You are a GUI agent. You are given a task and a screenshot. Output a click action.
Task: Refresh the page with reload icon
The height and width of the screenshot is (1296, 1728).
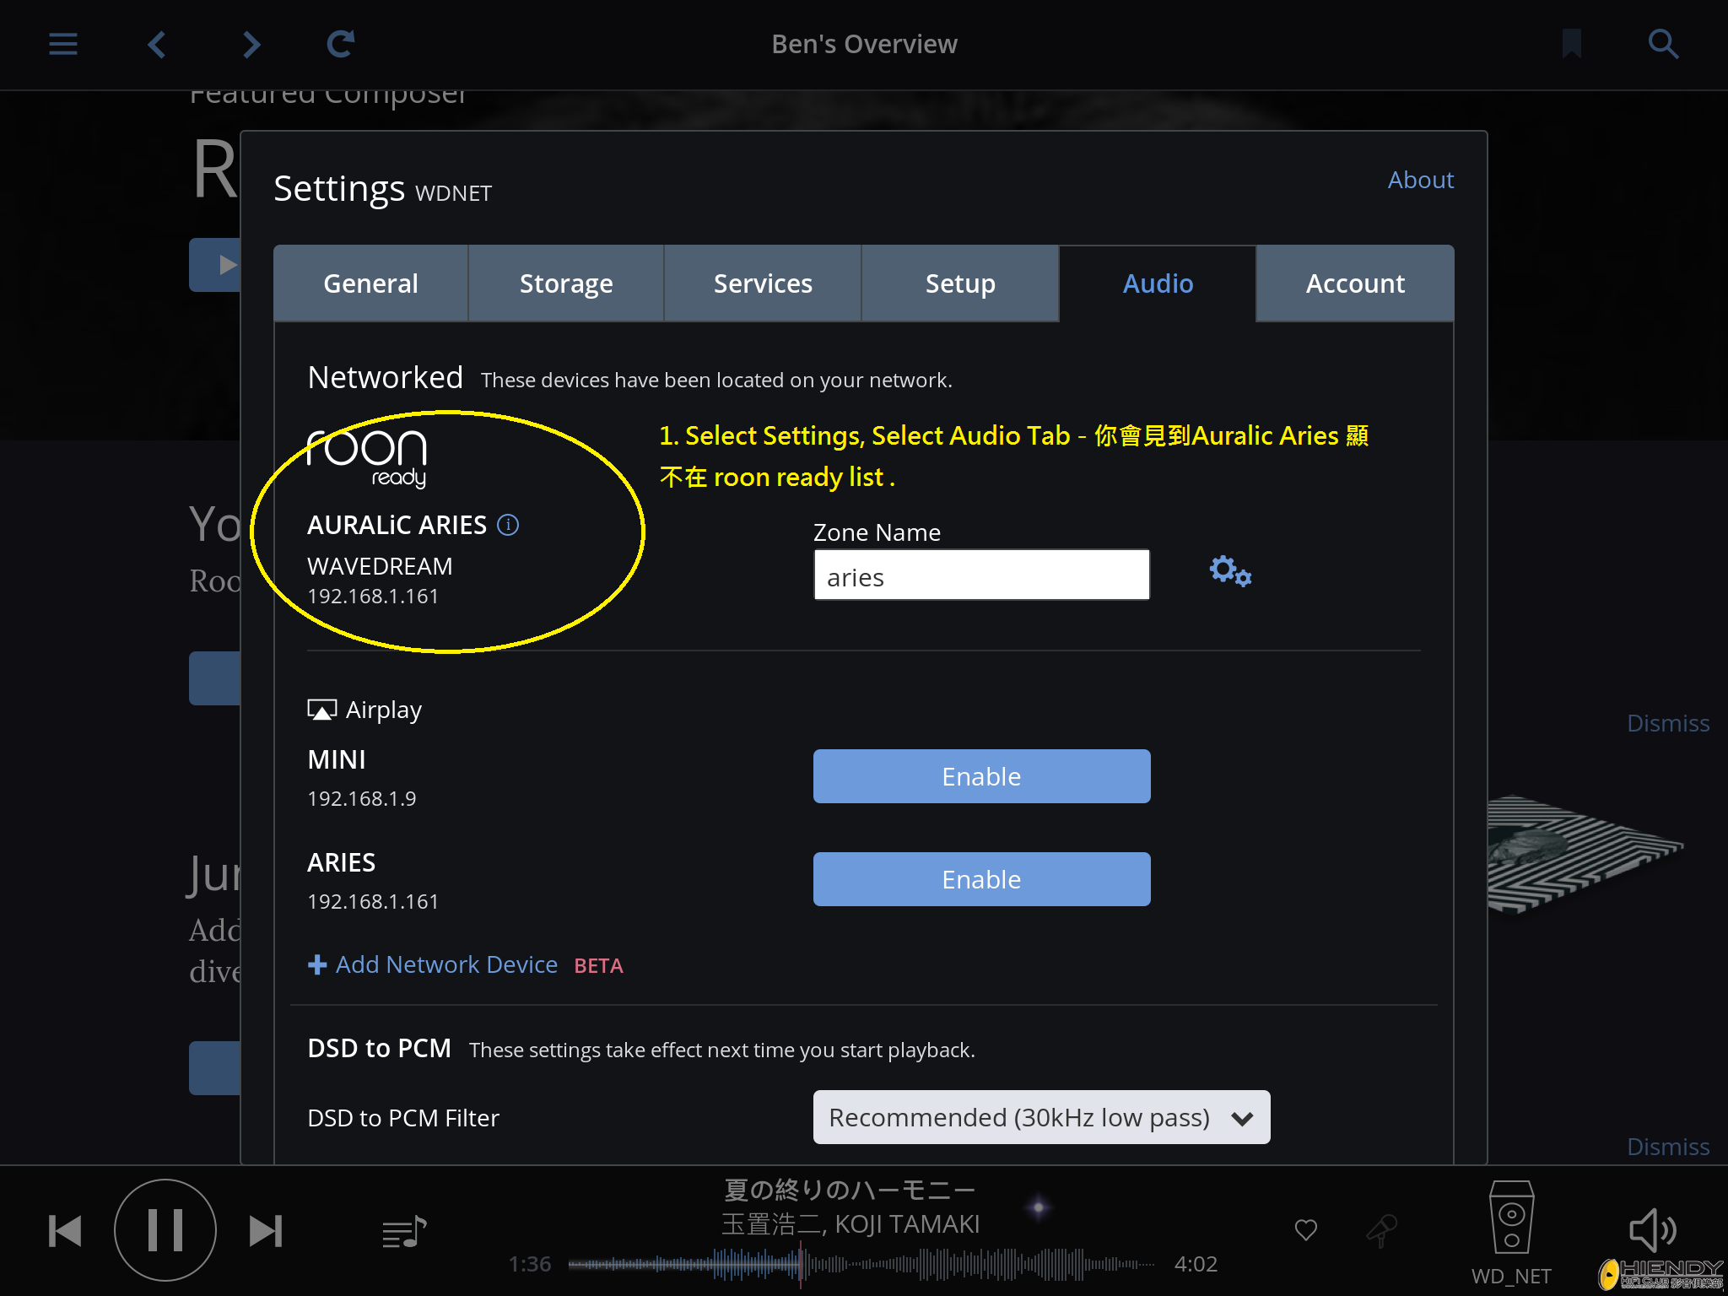(341, 44)
